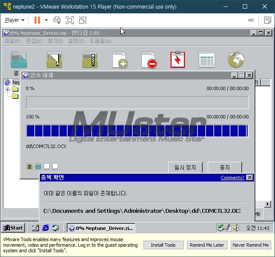The height and width of the screenshot is (257, 275).
Task: Open the 설정(S) menu
Action: pos(76,41)
